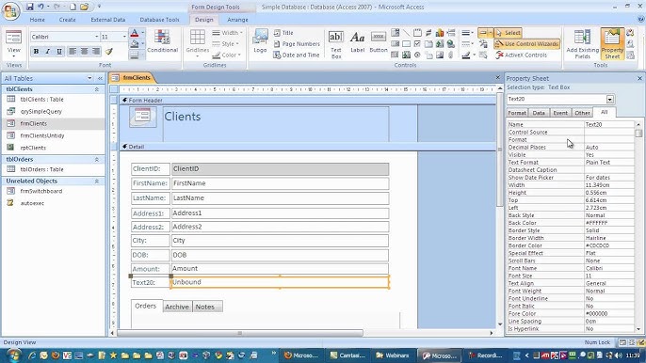646x363 pixels.
Task: Insert a Label control
Action: (x=357, y=42)
